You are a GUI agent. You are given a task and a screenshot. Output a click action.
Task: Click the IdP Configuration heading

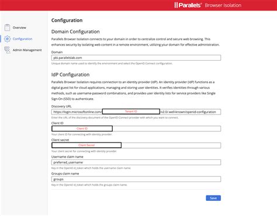pos(70,75)
